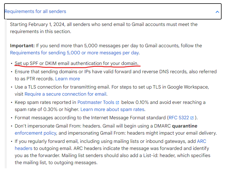
Task: Click the external-link icon beside Postmaster Tools
Action: pyautogui.click(x=118, y=103)
